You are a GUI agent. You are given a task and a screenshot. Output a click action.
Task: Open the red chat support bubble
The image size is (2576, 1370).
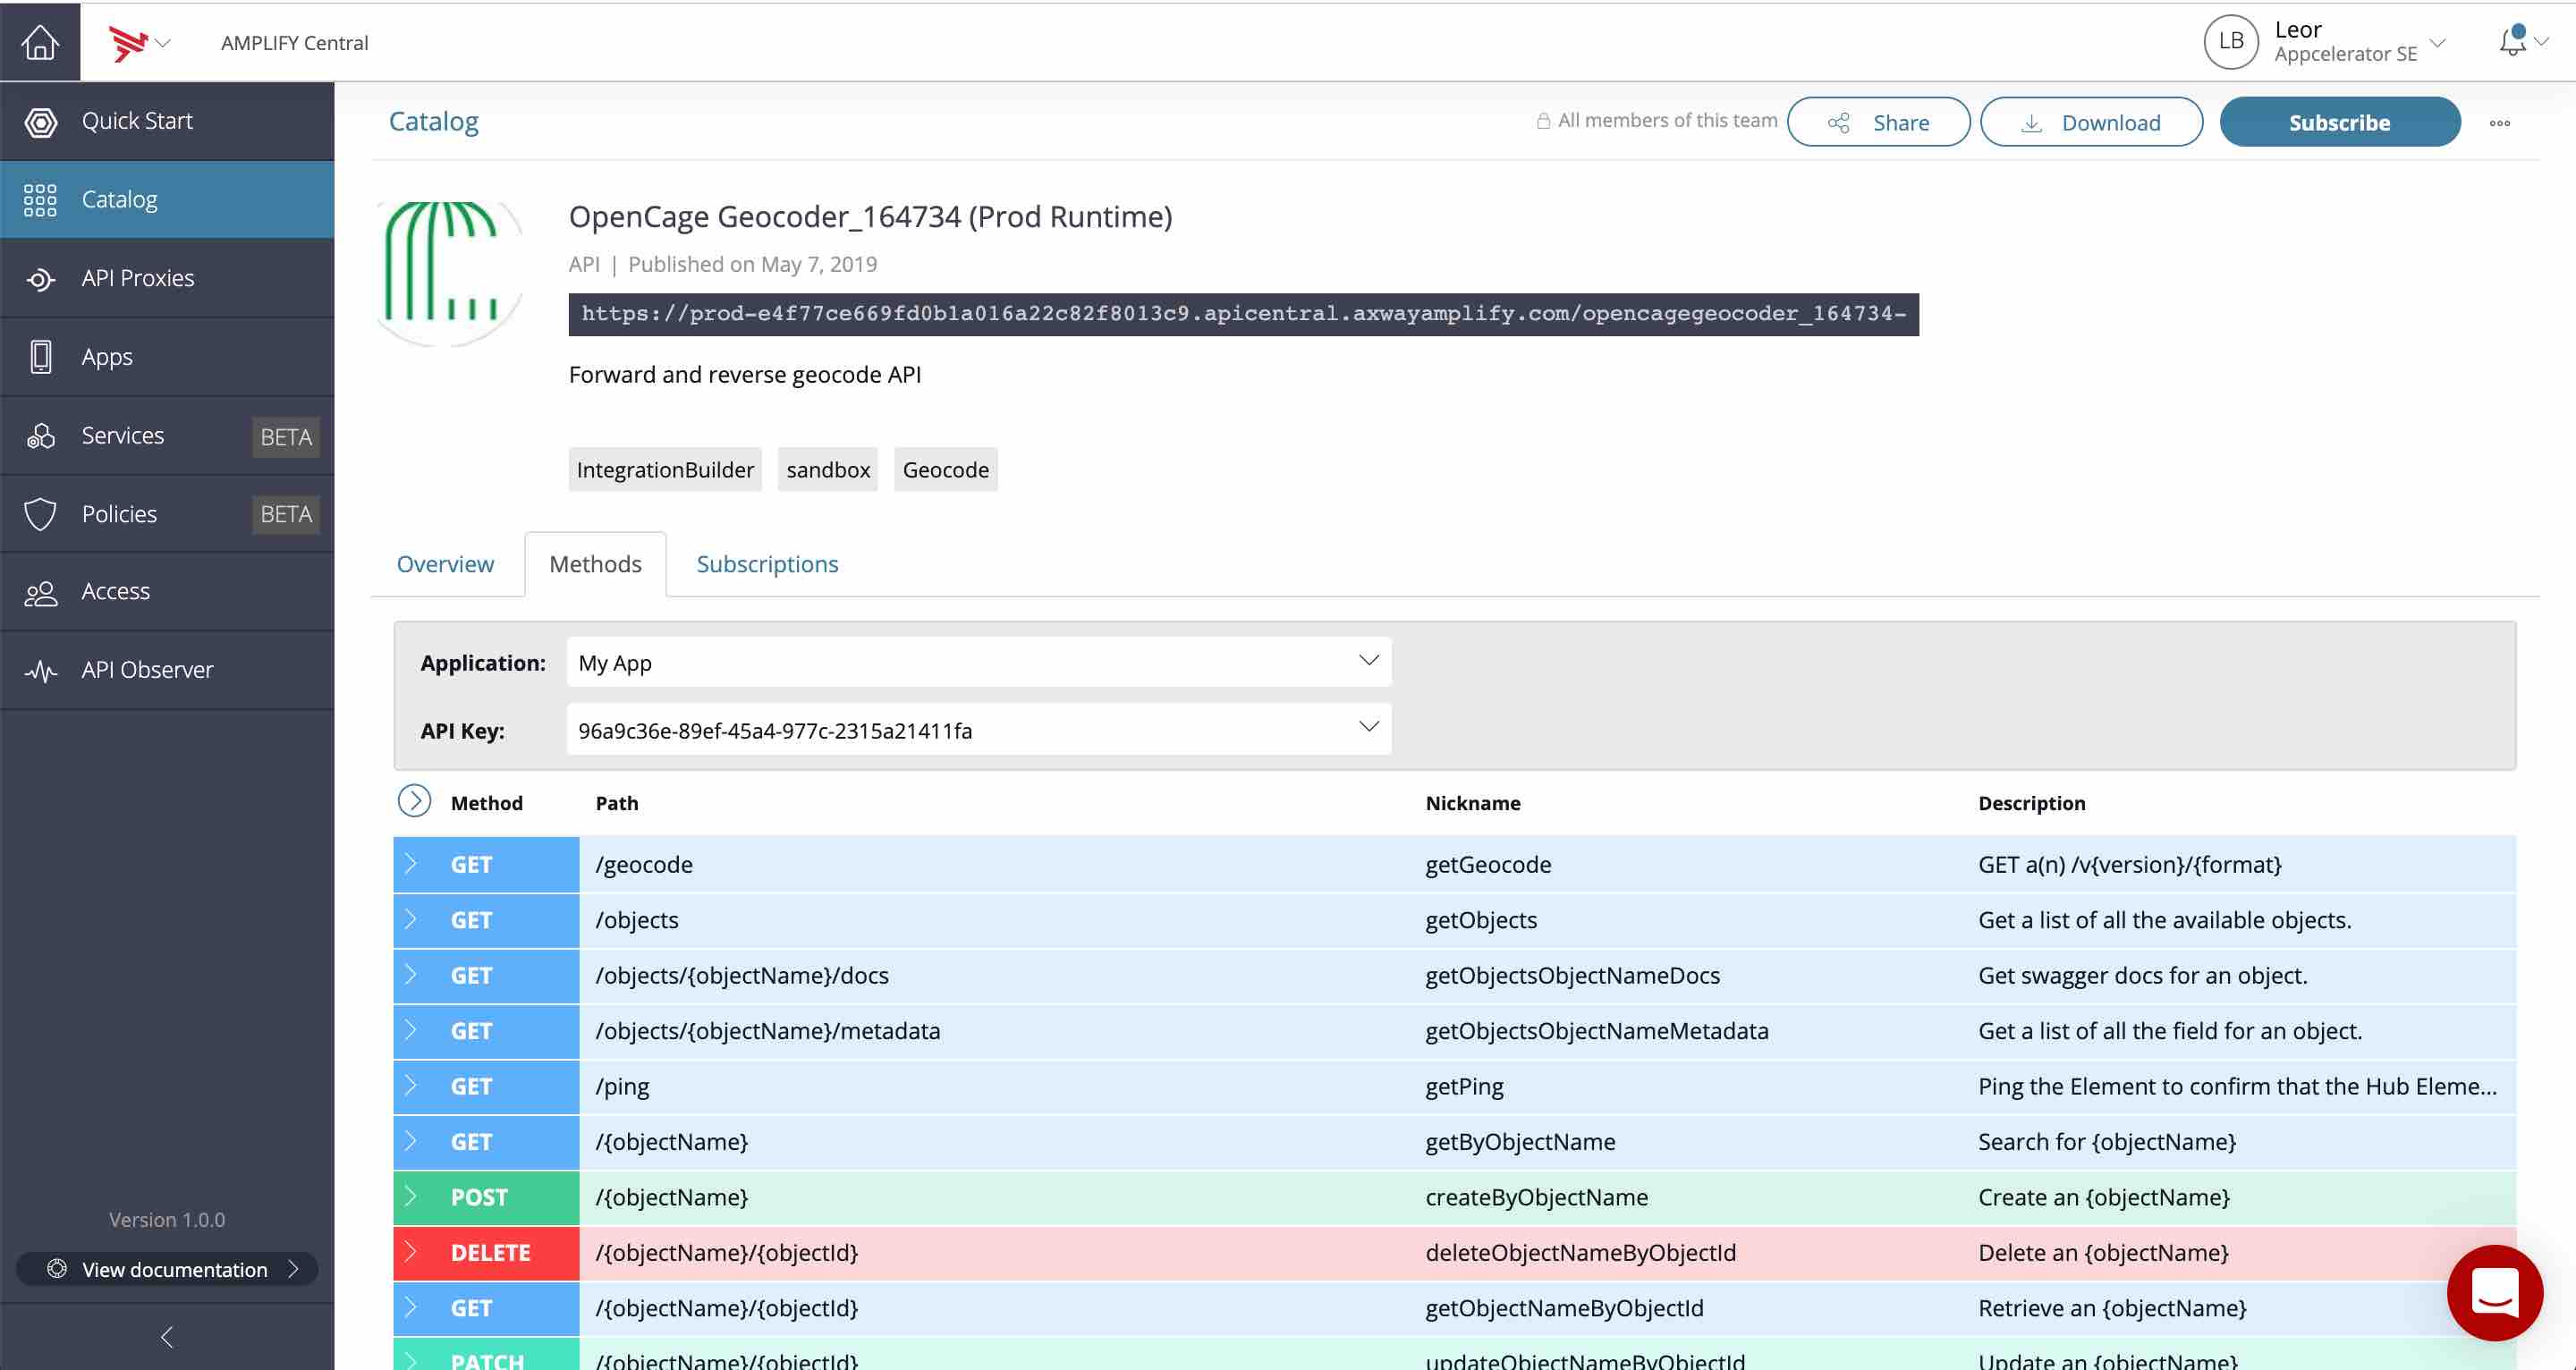tap(2495, 1293)
